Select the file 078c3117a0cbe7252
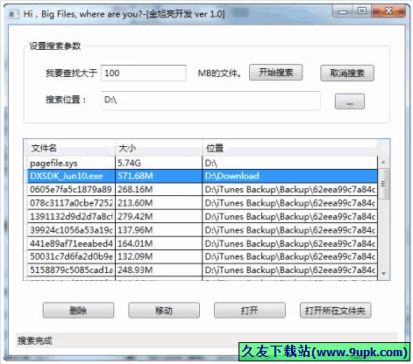Viewport: 413px width, 364px height. pos(71,203)
